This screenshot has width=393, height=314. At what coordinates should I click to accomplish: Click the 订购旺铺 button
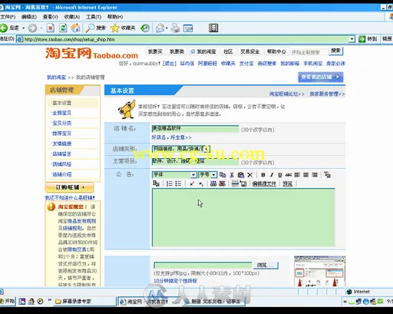[x=69, y=187]
